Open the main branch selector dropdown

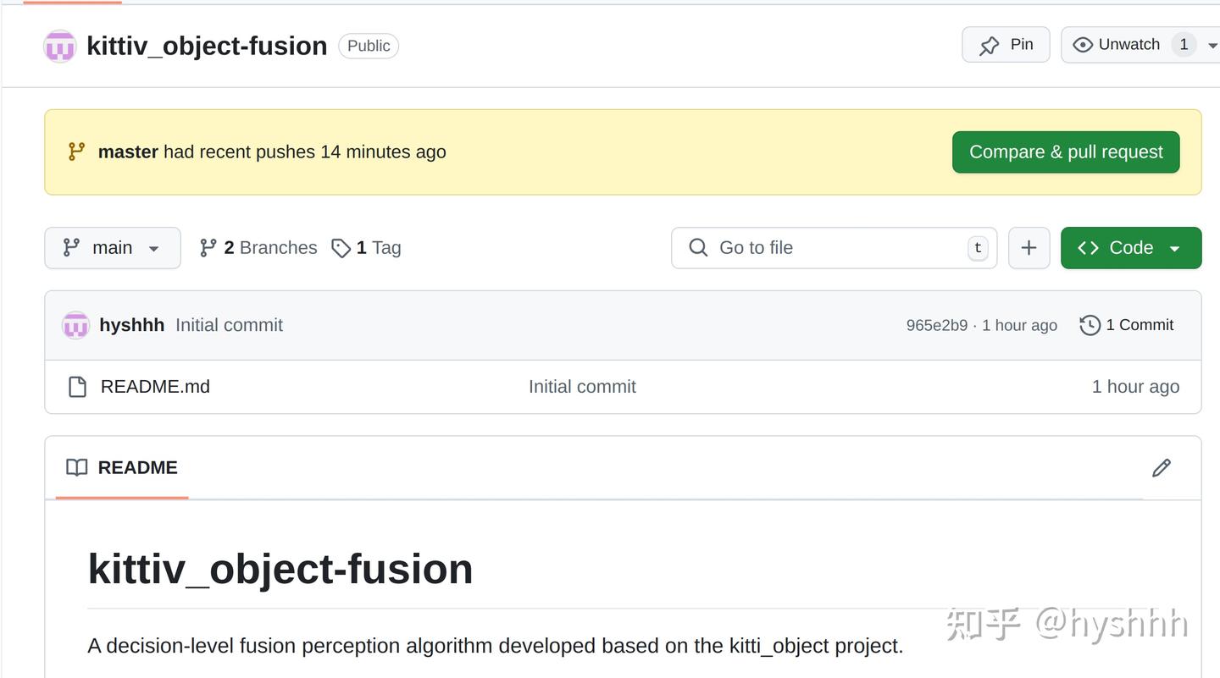click(x=112, y=247)
